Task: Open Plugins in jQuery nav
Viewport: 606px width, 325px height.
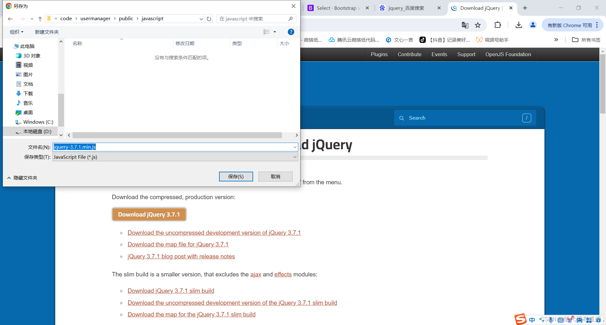Action: point(379,54)
